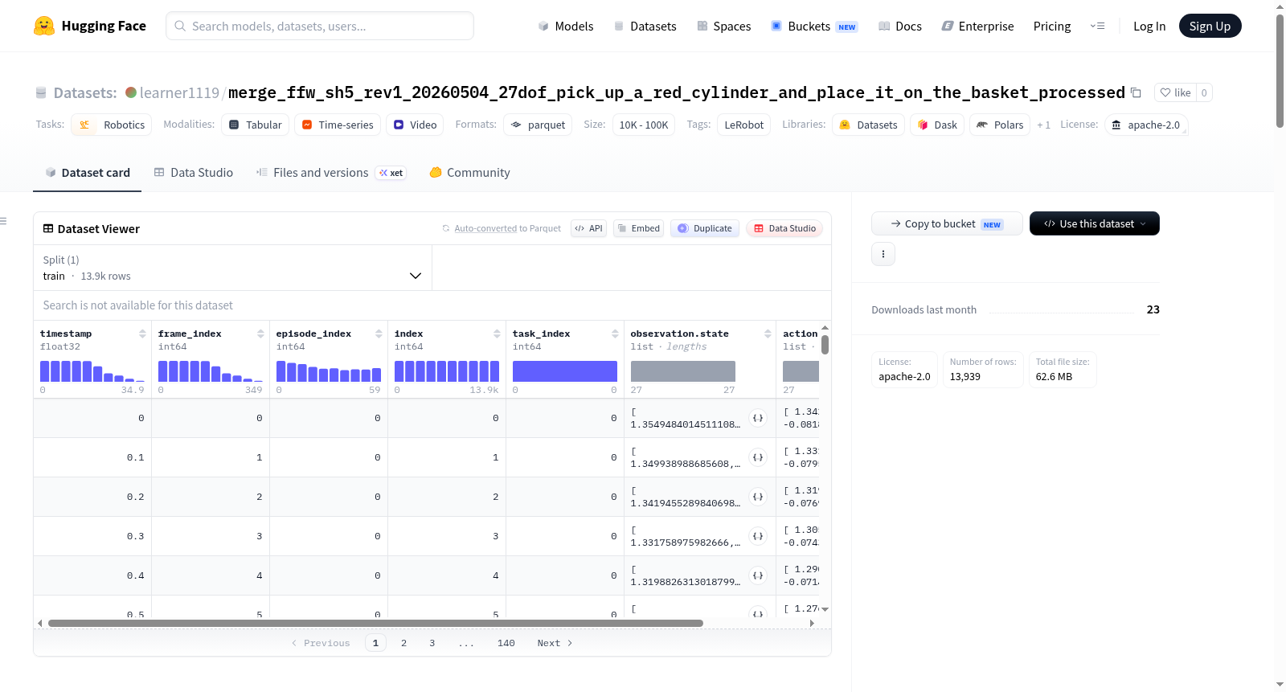Click the Duplicate button
This screenshot has height=692, width=1286.
click(705, 228)
